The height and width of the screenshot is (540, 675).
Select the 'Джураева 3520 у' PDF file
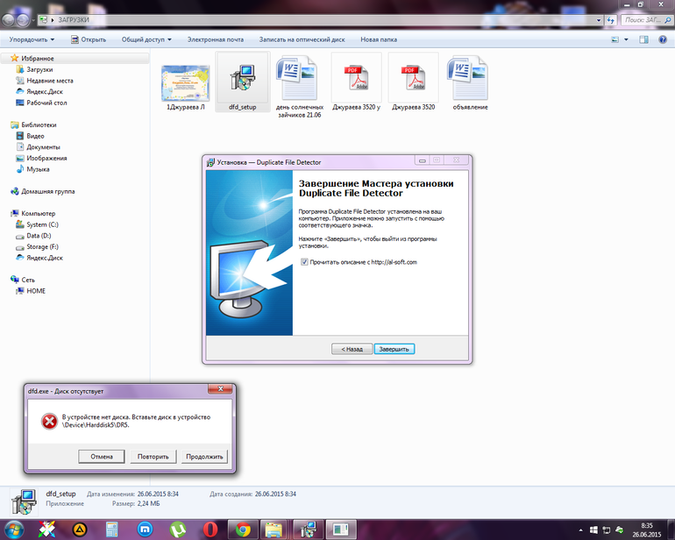[356, 80]
